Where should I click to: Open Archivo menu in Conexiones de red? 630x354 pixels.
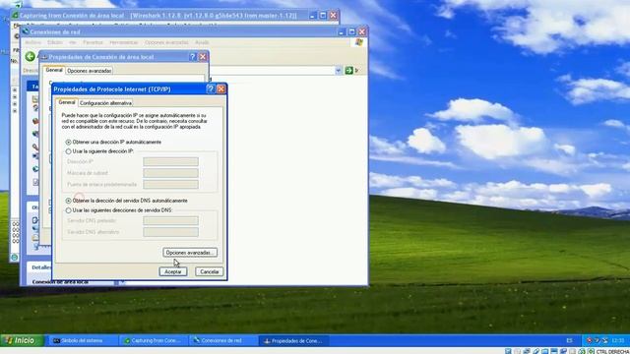tap(32, 42)
